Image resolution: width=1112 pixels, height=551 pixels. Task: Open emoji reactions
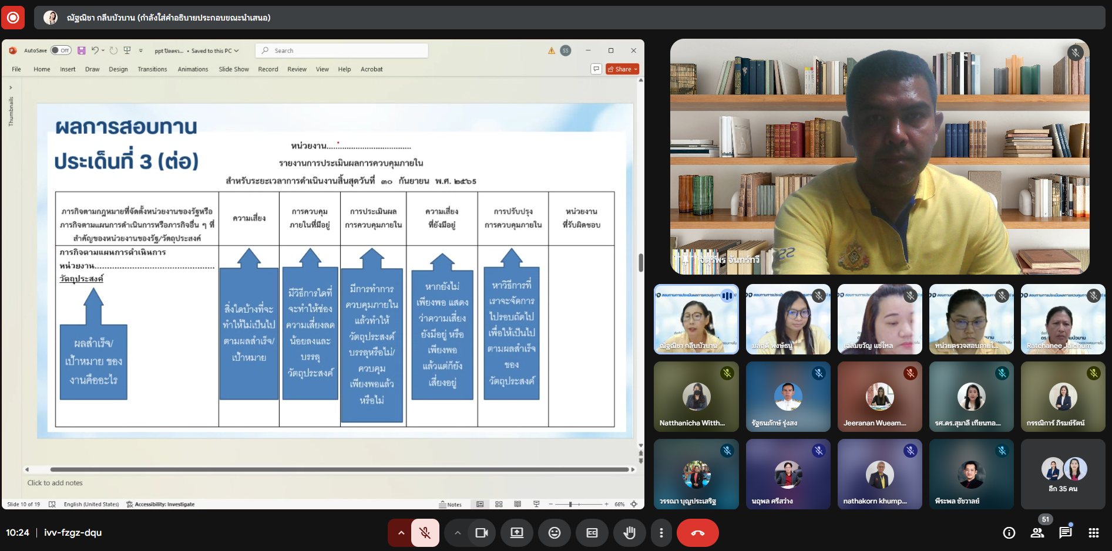(555, 533)
